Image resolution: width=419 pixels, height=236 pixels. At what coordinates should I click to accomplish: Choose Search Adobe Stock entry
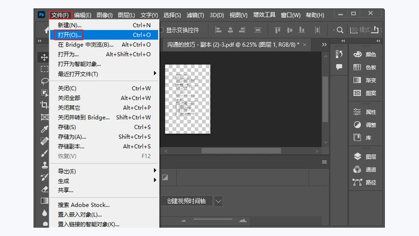tap(104, 205)
